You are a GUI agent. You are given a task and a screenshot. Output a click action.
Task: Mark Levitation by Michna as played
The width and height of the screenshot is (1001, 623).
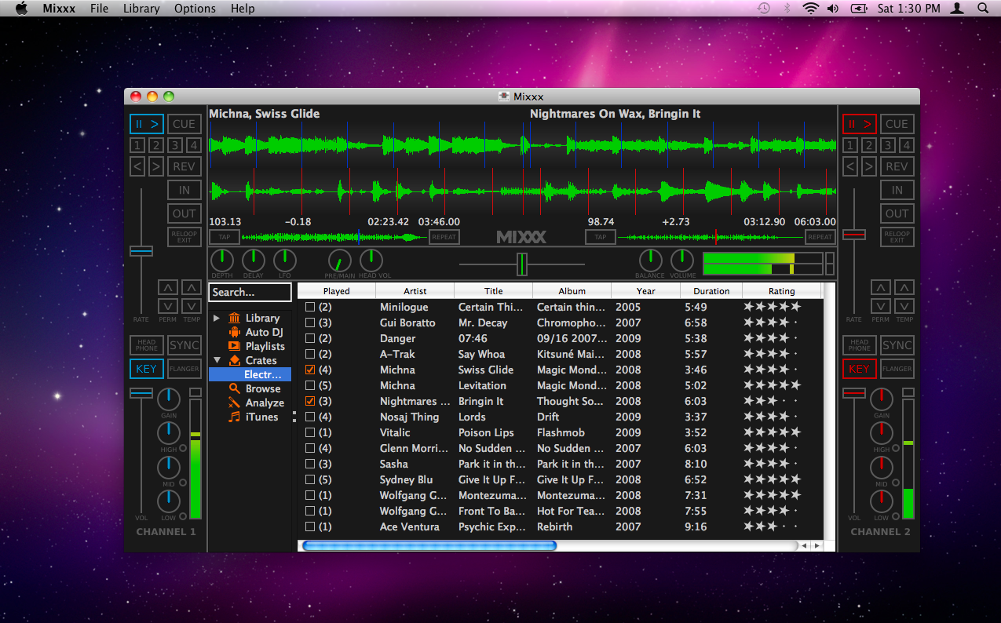click(x=310, y=385)
